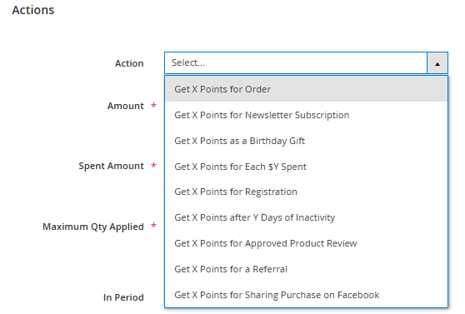Click the Amount field label
Screen dimensions: 465x314
(126, 106)
